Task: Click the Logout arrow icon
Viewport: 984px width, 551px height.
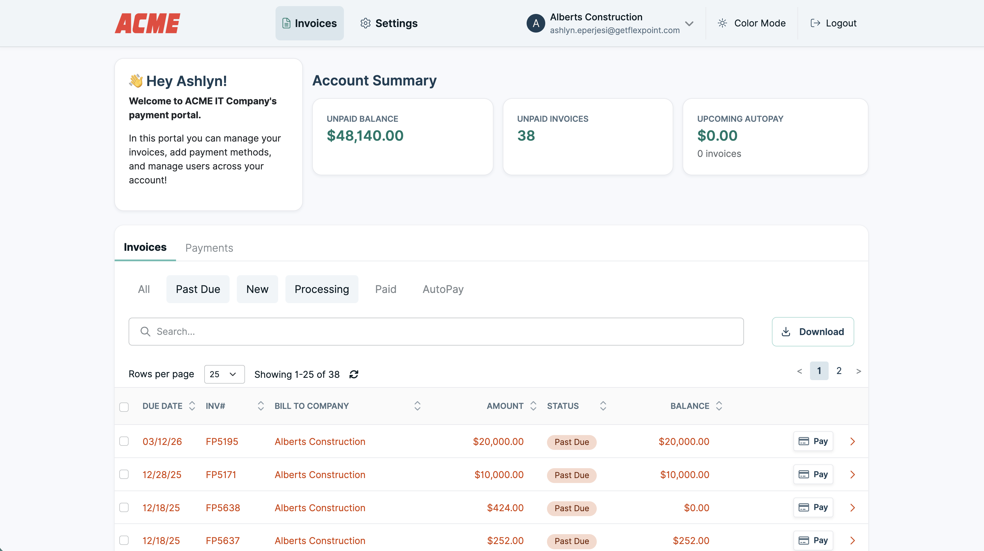Action: click(x=815, y=23)
